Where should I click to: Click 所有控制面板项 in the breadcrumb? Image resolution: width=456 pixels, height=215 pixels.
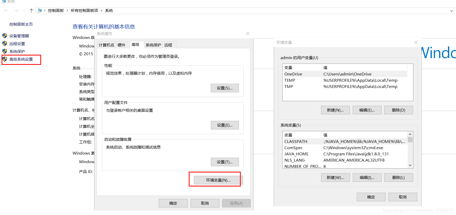pos(84,11)
